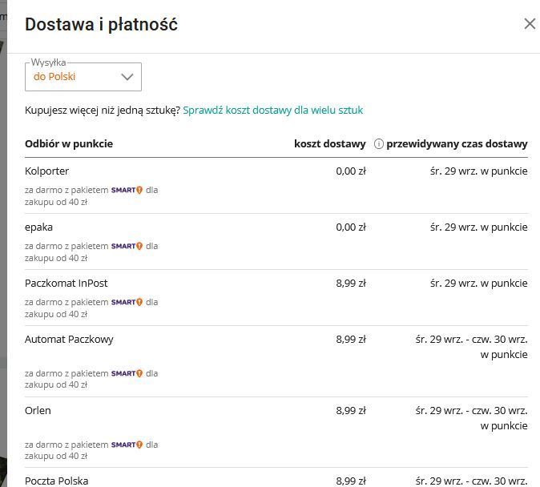Select the Automat Paczkowy row

point(69,340)
